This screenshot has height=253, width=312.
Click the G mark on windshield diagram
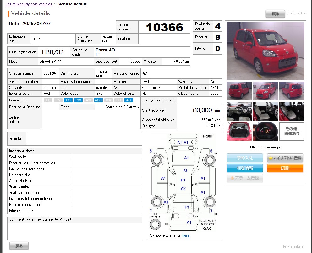tap(185, 170)
